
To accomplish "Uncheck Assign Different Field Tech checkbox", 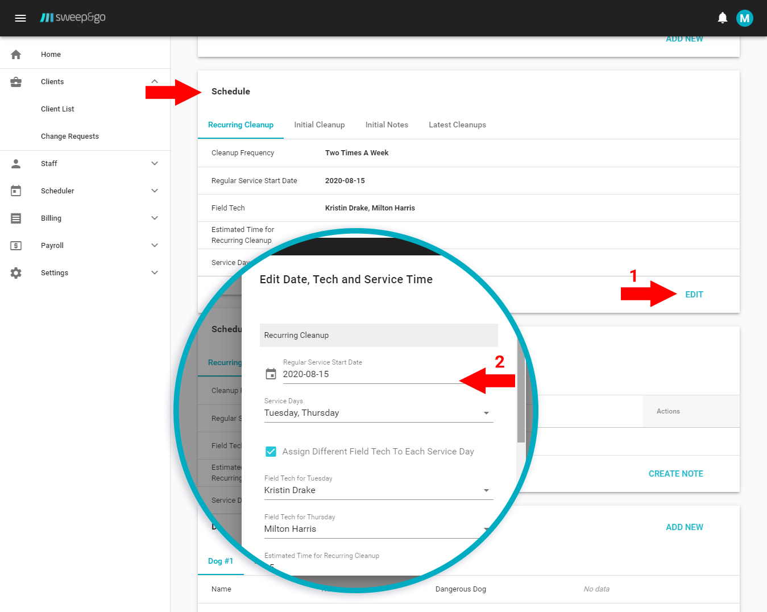I will click(x=271, y=452).
